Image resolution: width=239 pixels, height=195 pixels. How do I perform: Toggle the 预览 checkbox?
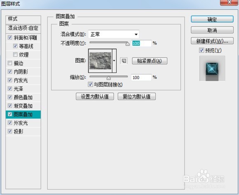coord(202,50)
